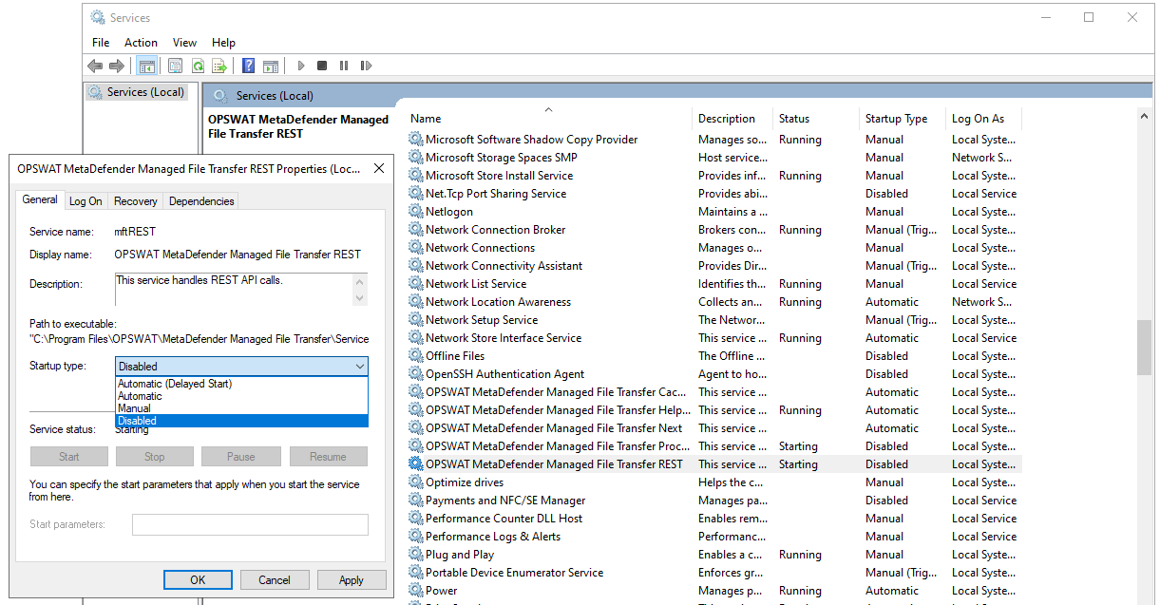Click the Refresh toolbar icon
The height and width of the screenshot is (605, 1160).
point(198,66)
